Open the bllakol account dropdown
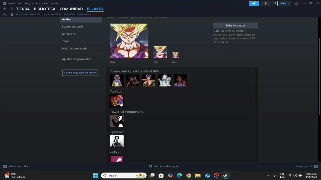 pos(284,3)
